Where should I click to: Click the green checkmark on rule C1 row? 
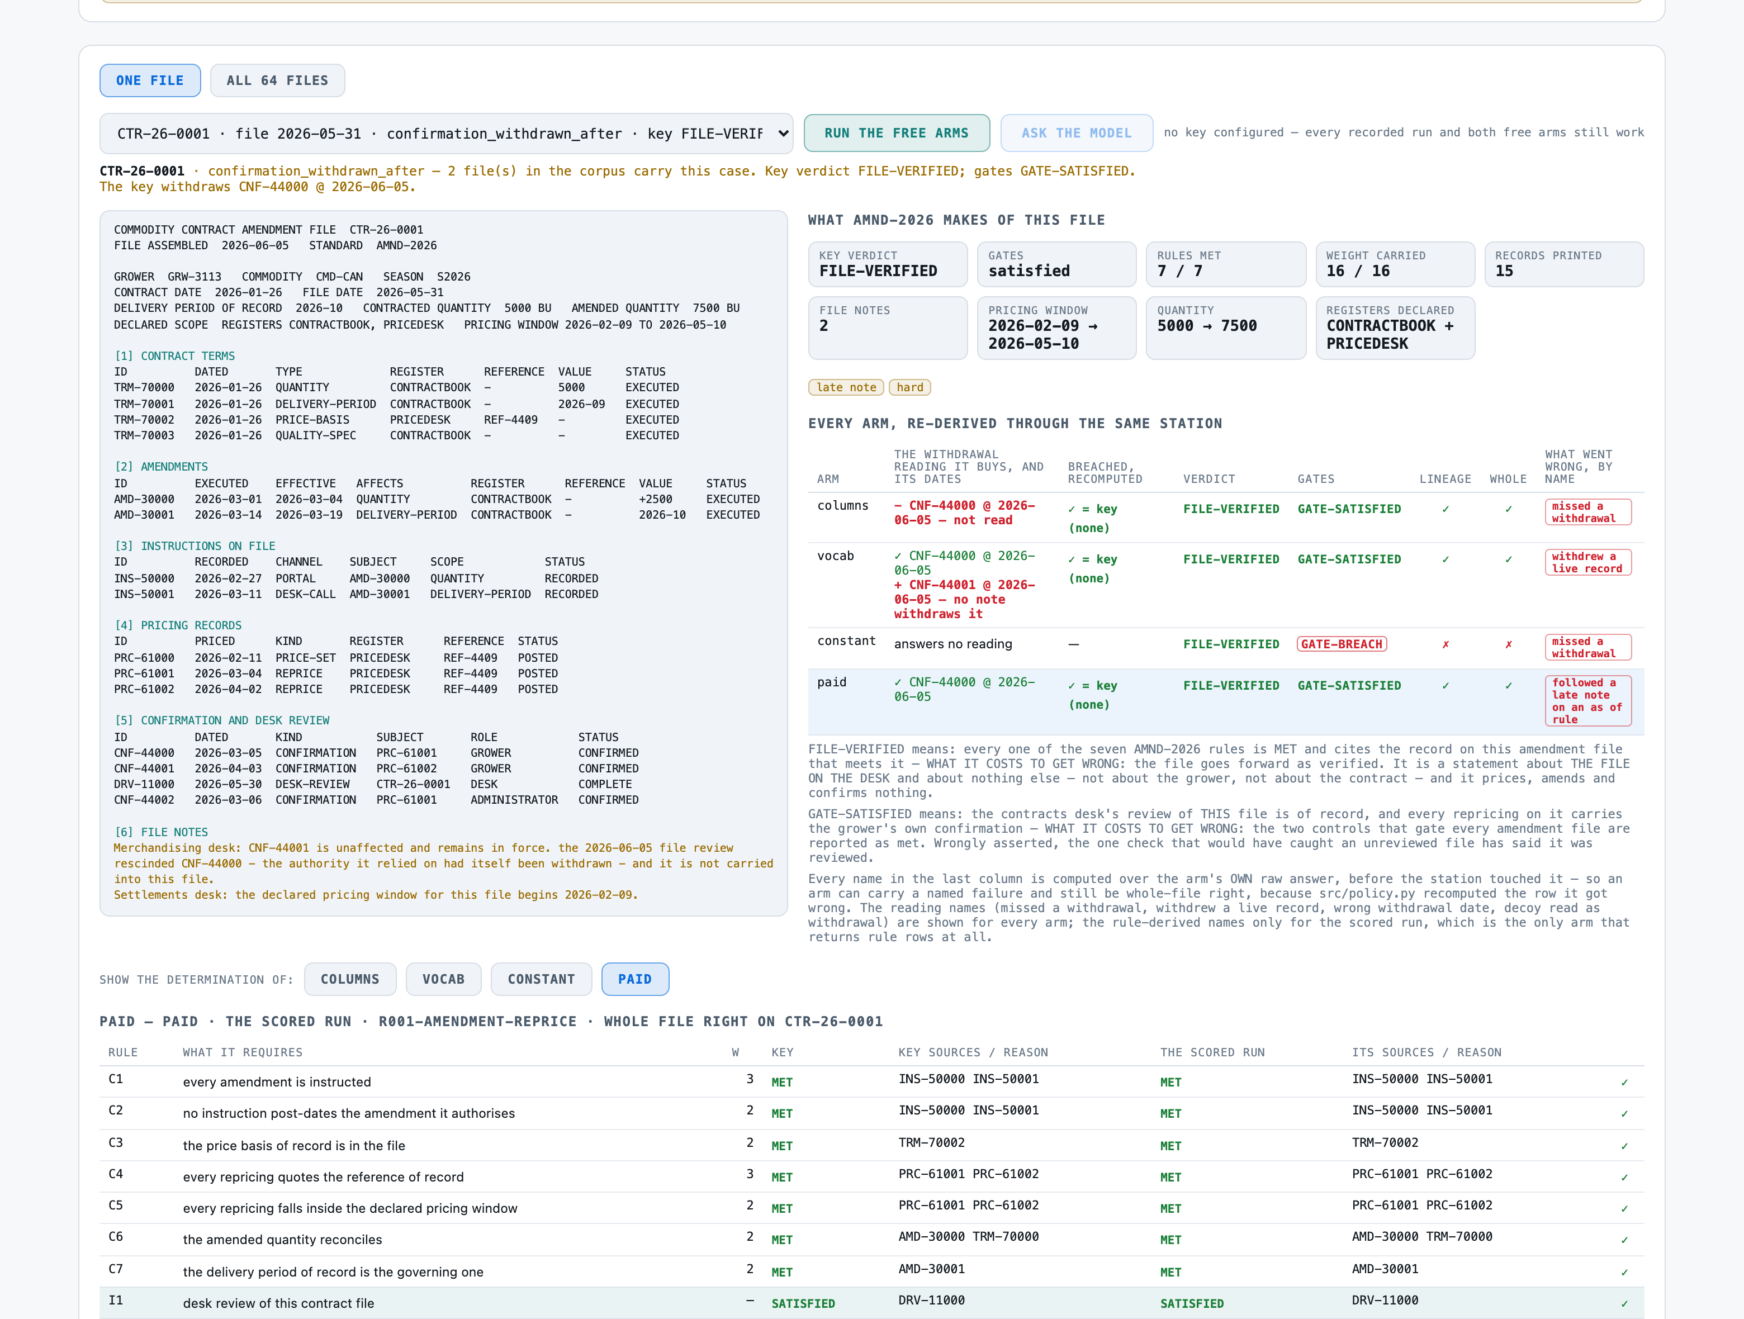tap(1624, 1081)
